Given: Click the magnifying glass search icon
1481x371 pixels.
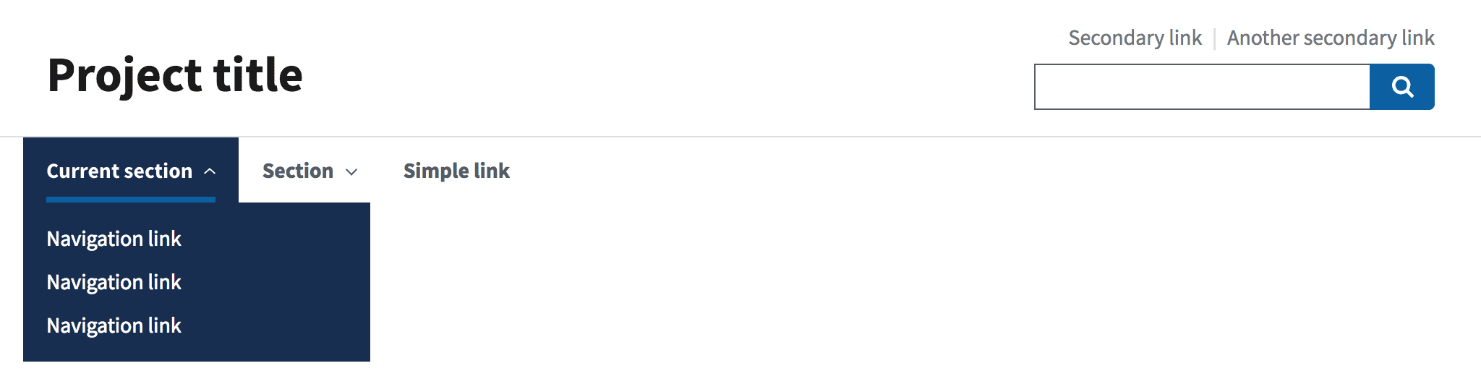Looking at the screenshot, I should tap(1402, 87).
